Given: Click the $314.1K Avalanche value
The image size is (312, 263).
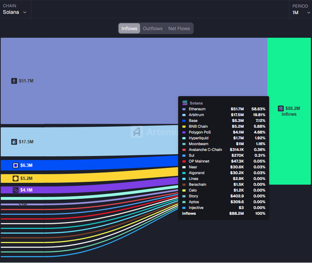Looking at the screenshot, I should point(237,150).
